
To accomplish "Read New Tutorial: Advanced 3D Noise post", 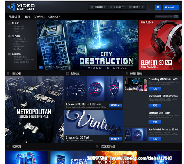I will coord(155,139).
